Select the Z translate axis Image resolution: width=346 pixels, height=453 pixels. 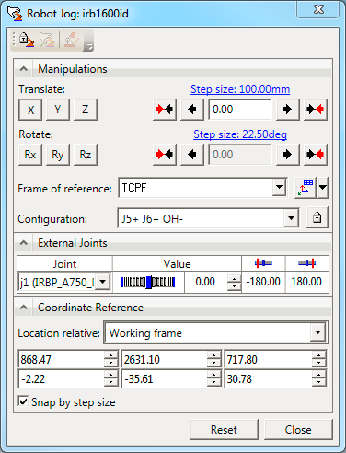click(86, 110)
